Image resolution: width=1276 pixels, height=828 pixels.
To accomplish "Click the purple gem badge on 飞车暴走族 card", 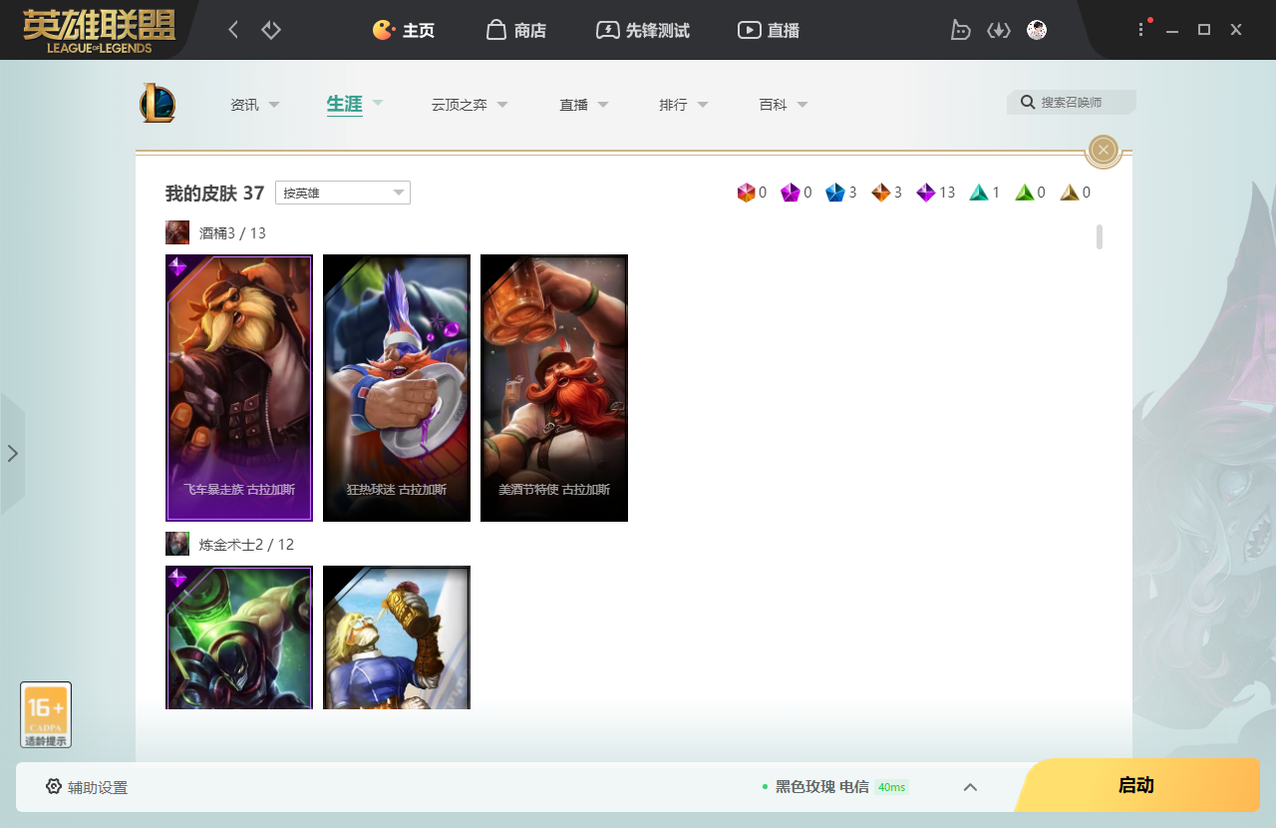I will tap(177, 266).
